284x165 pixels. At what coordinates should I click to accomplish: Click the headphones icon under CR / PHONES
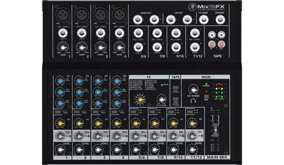pos(193,101)
